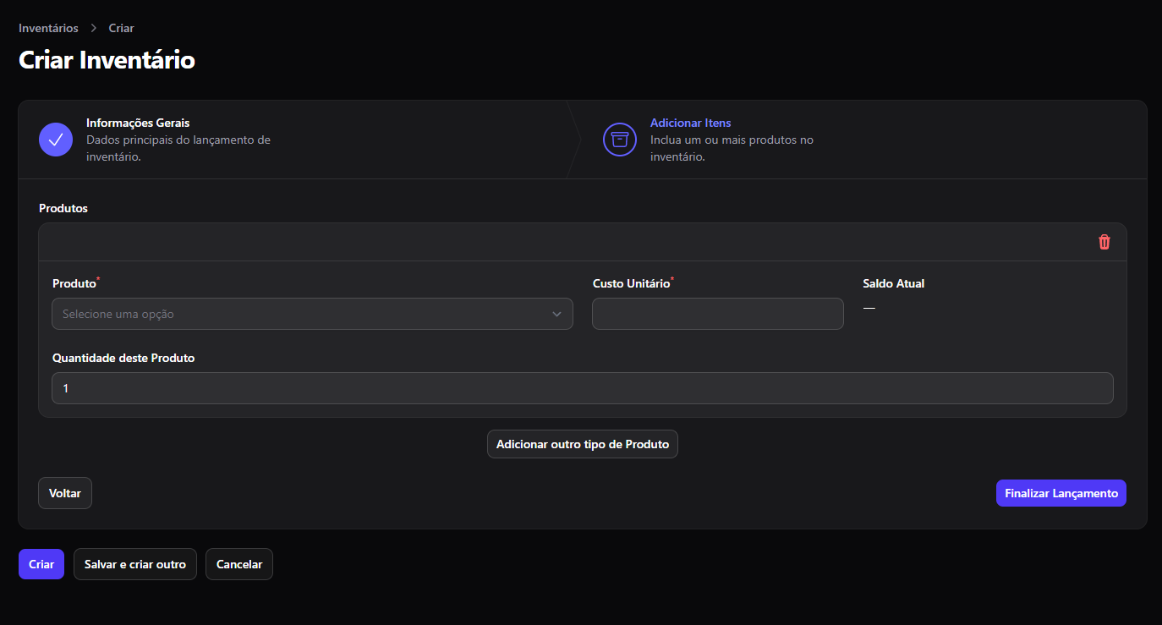Click 'Inclua um ou mais produtos' description
1162x625 pixels.
click(x=732, y=148)
